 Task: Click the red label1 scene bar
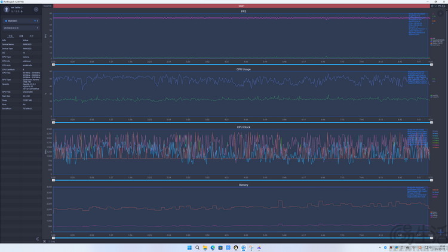click(x=241, y=6)
